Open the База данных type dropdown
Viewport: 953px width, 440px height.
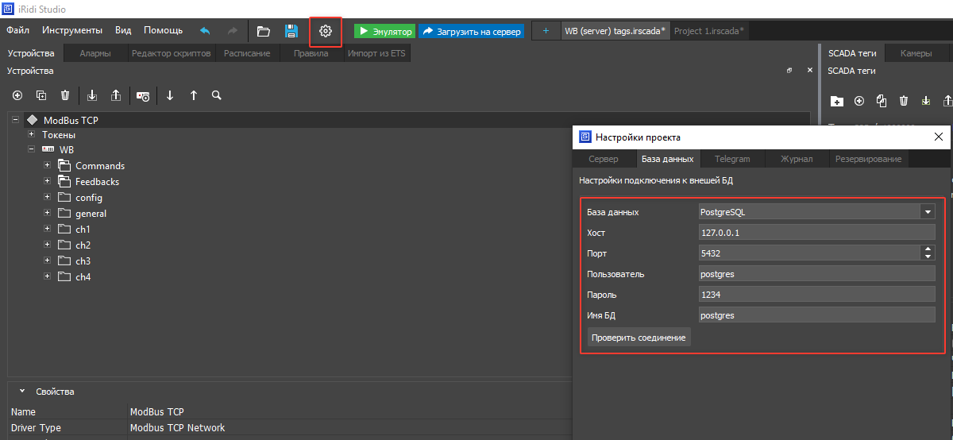[927, 212]
